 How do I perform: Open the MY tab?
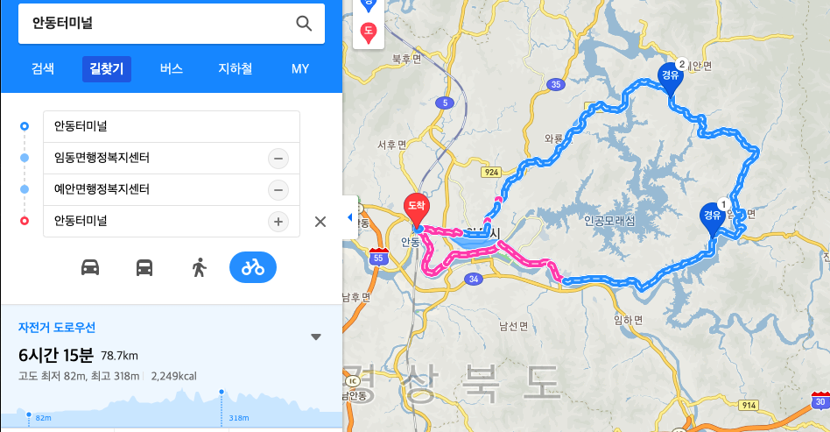coord(300,69)
